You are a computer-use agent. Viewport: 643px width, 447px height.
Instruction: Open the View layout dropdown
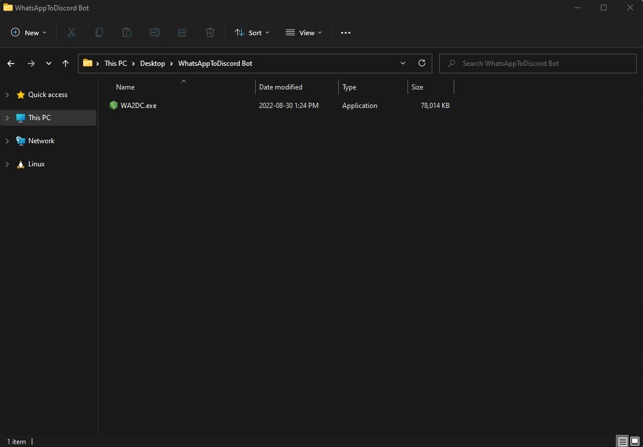tap(304, 33)
